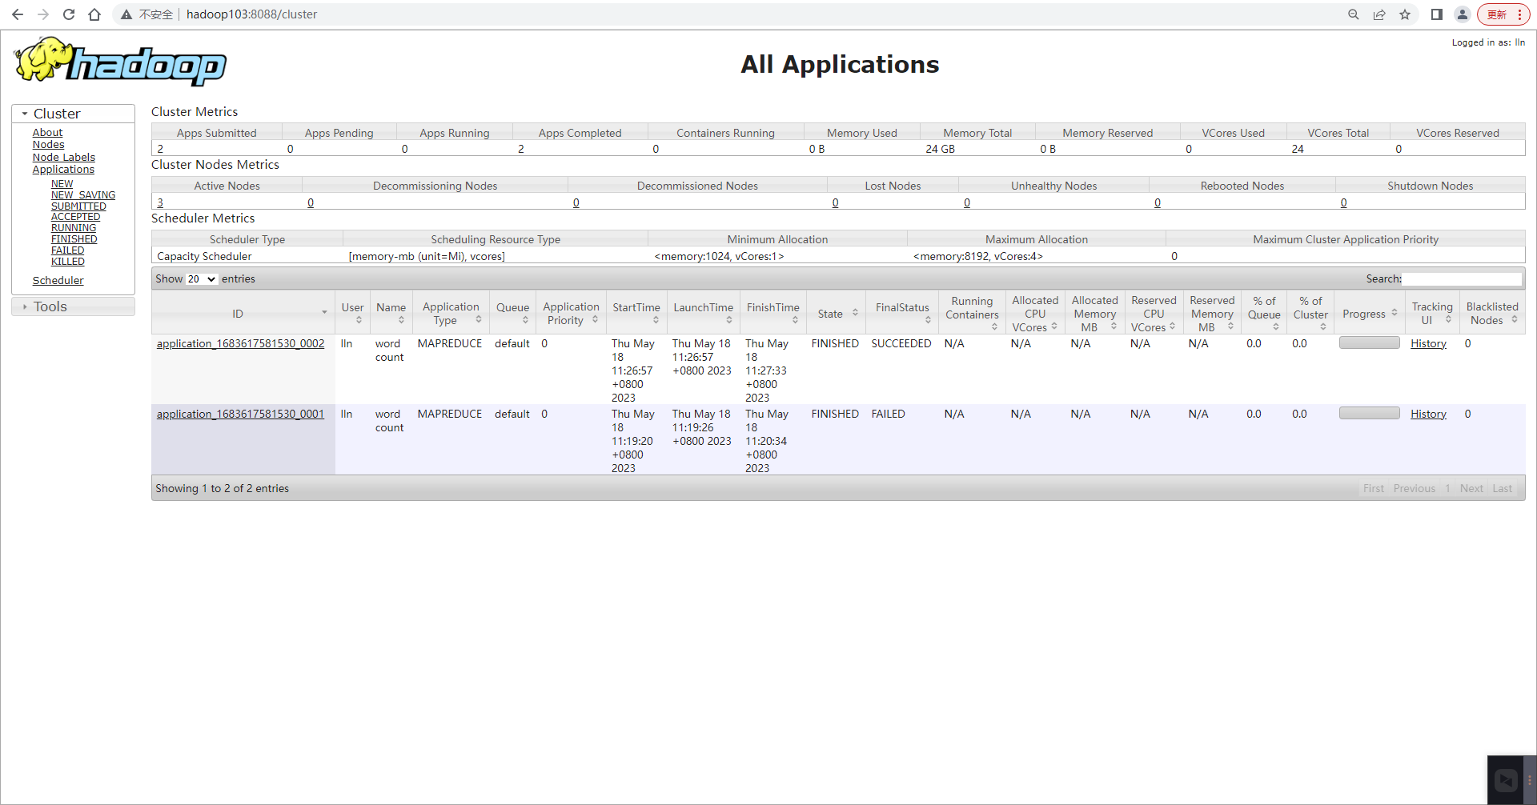Expand the Tools sidebar section

pos(73,306)
